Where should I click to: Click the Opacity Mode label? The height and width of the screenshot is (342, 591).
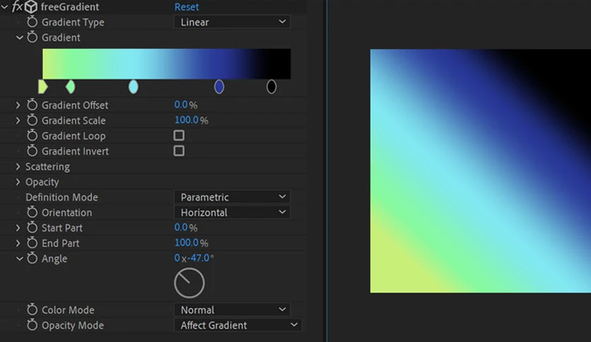73,326
